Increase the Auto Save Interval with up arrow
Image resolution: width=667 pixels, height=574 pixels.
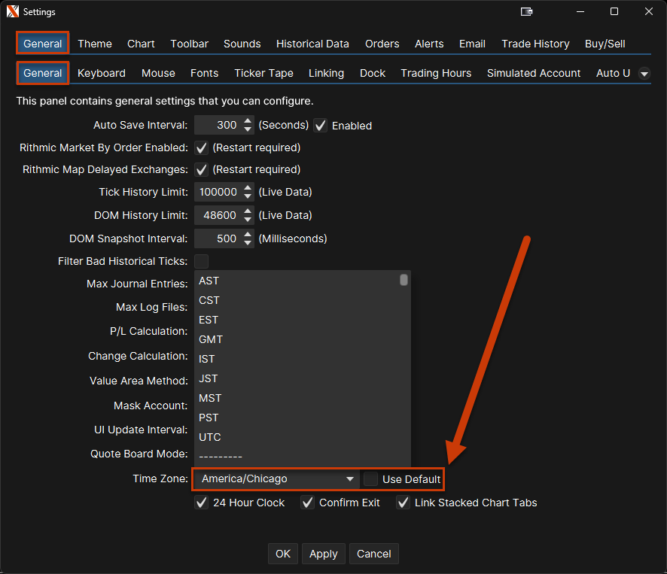pos(248,121)
